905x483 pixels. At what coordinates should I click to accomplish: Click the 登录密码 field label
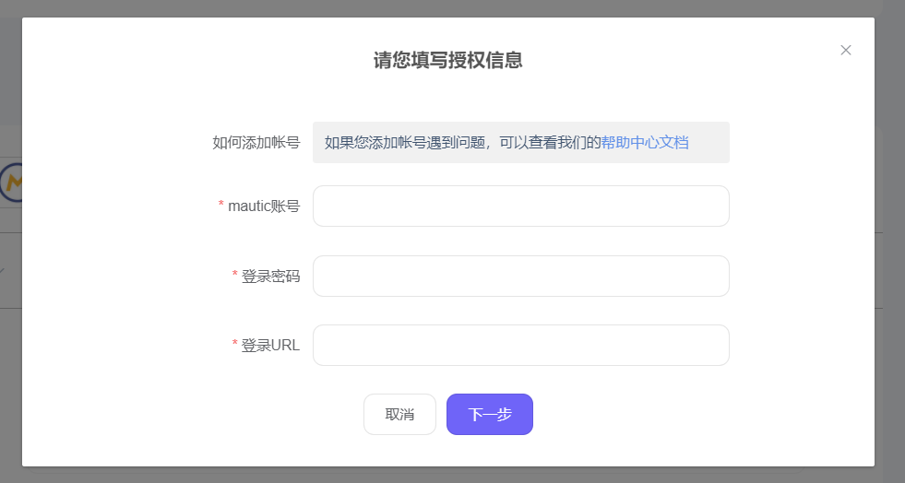click(x=270, y=277)
